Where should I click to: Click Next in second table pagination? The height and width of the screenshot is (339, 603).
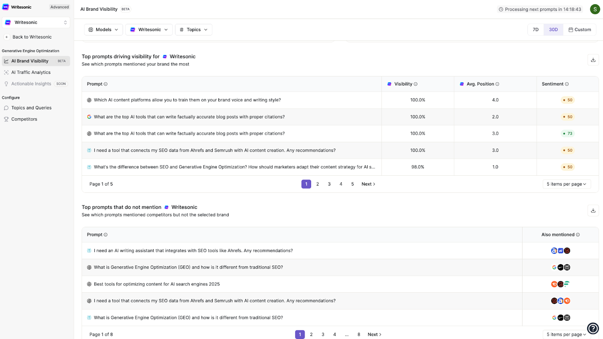(x=375, y=335)
